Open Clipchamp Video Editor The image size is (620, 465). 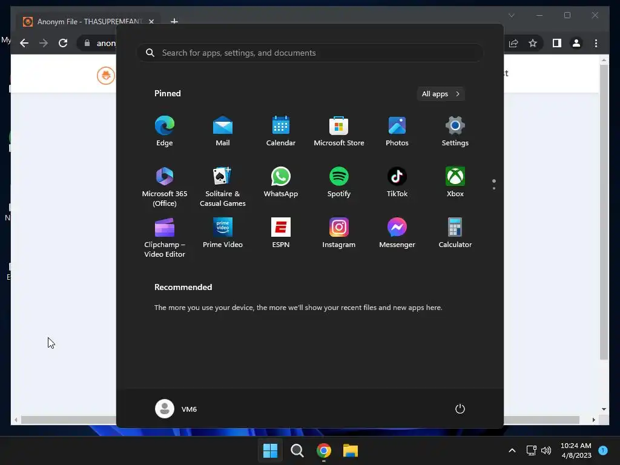point(165,237)
